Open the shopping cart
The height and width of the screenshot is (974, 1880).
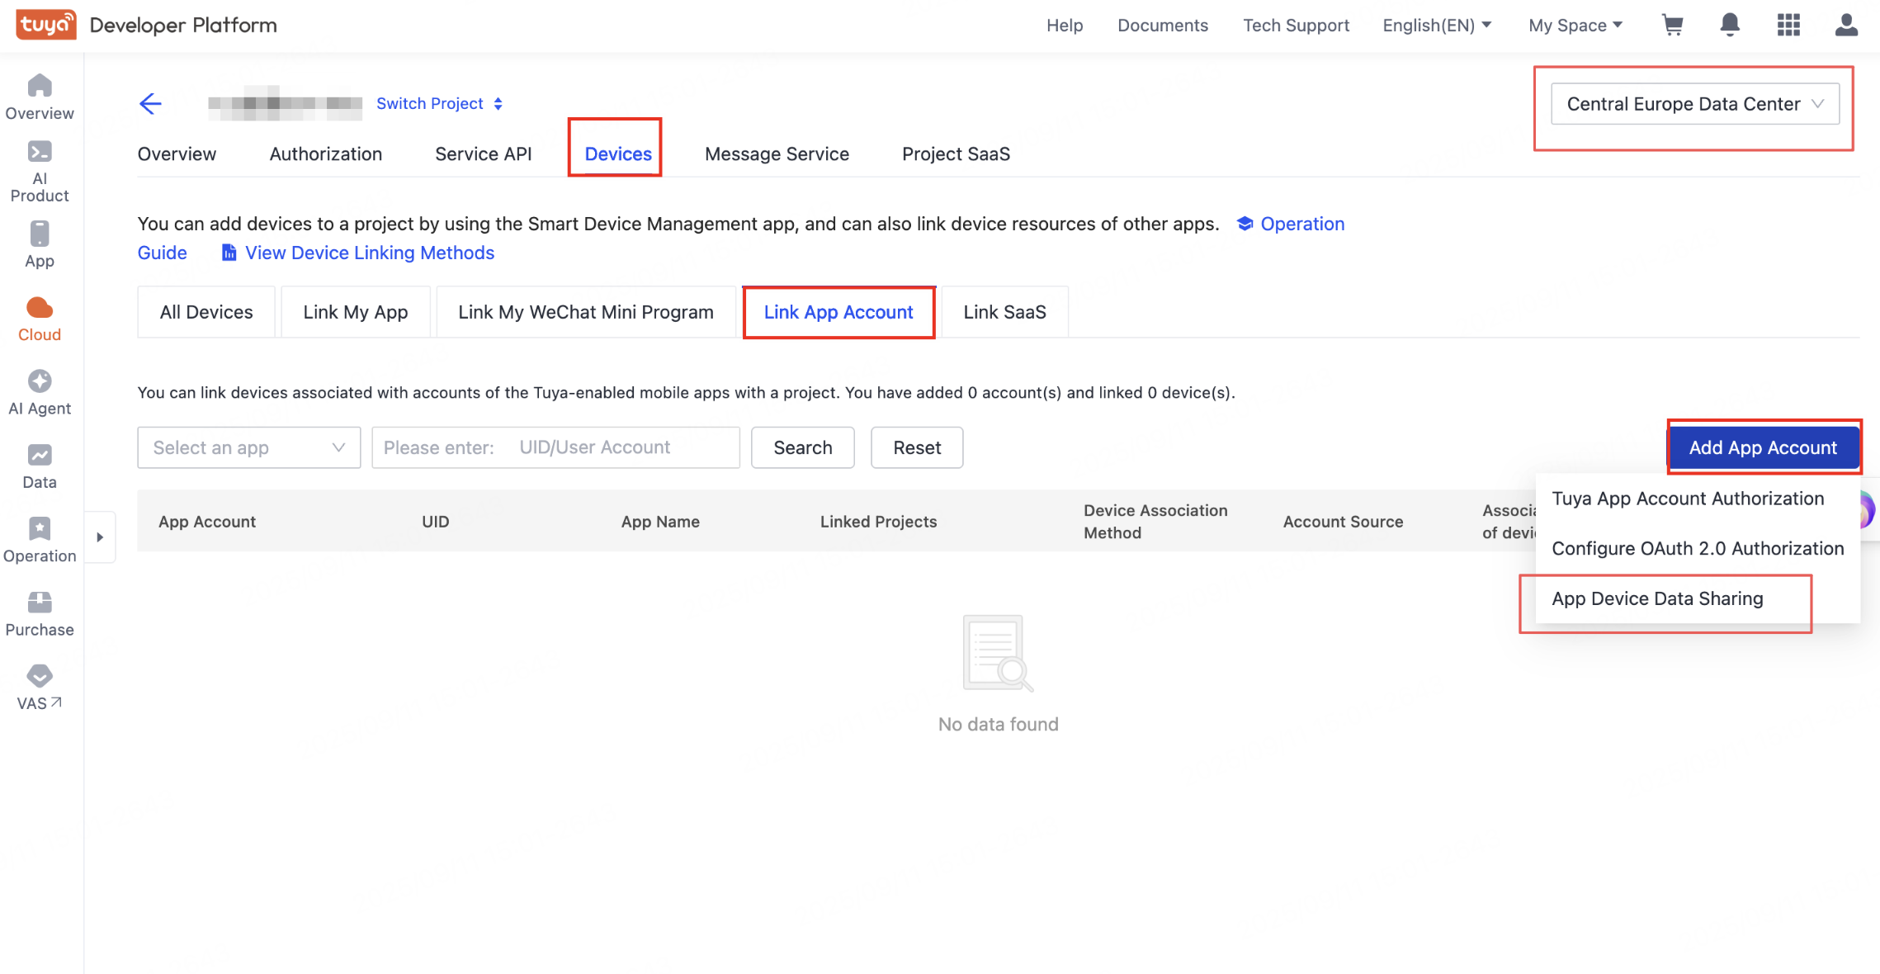1673,25
